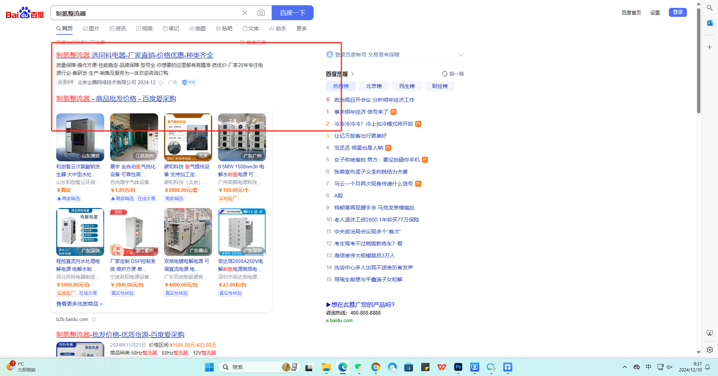718x376 pixels.
Task: Toggle the 中 input method indicator
Action: pyautogui.click(x=649, y=367)
